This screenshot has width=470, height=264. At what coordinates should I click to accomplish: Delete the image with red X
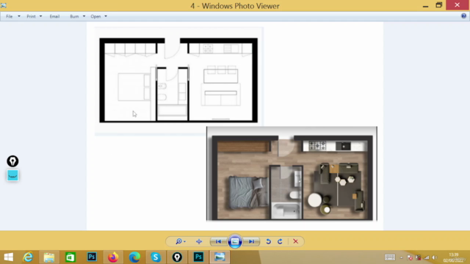coord(295,241)
